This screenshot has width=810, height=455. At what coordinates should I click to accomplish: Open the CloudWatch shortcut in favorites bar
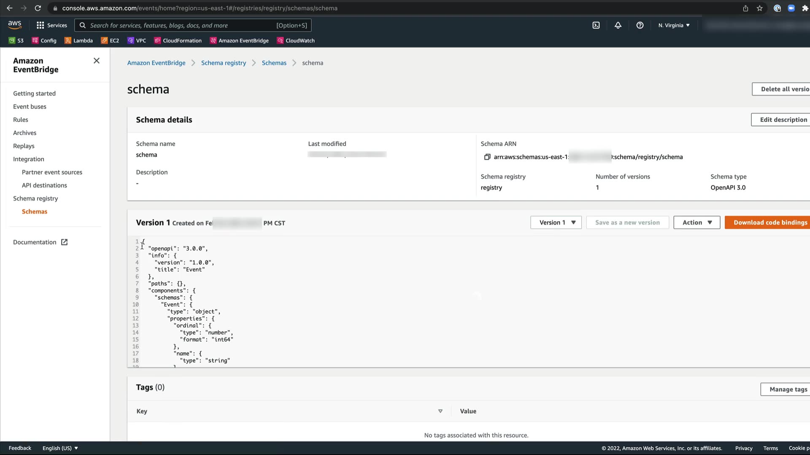tap(296, 41)
